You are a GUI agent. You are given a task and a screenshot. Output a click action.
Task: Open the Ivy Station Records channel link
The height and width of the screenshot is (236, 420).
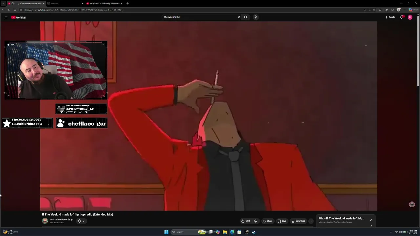click(x=60, y=220)
